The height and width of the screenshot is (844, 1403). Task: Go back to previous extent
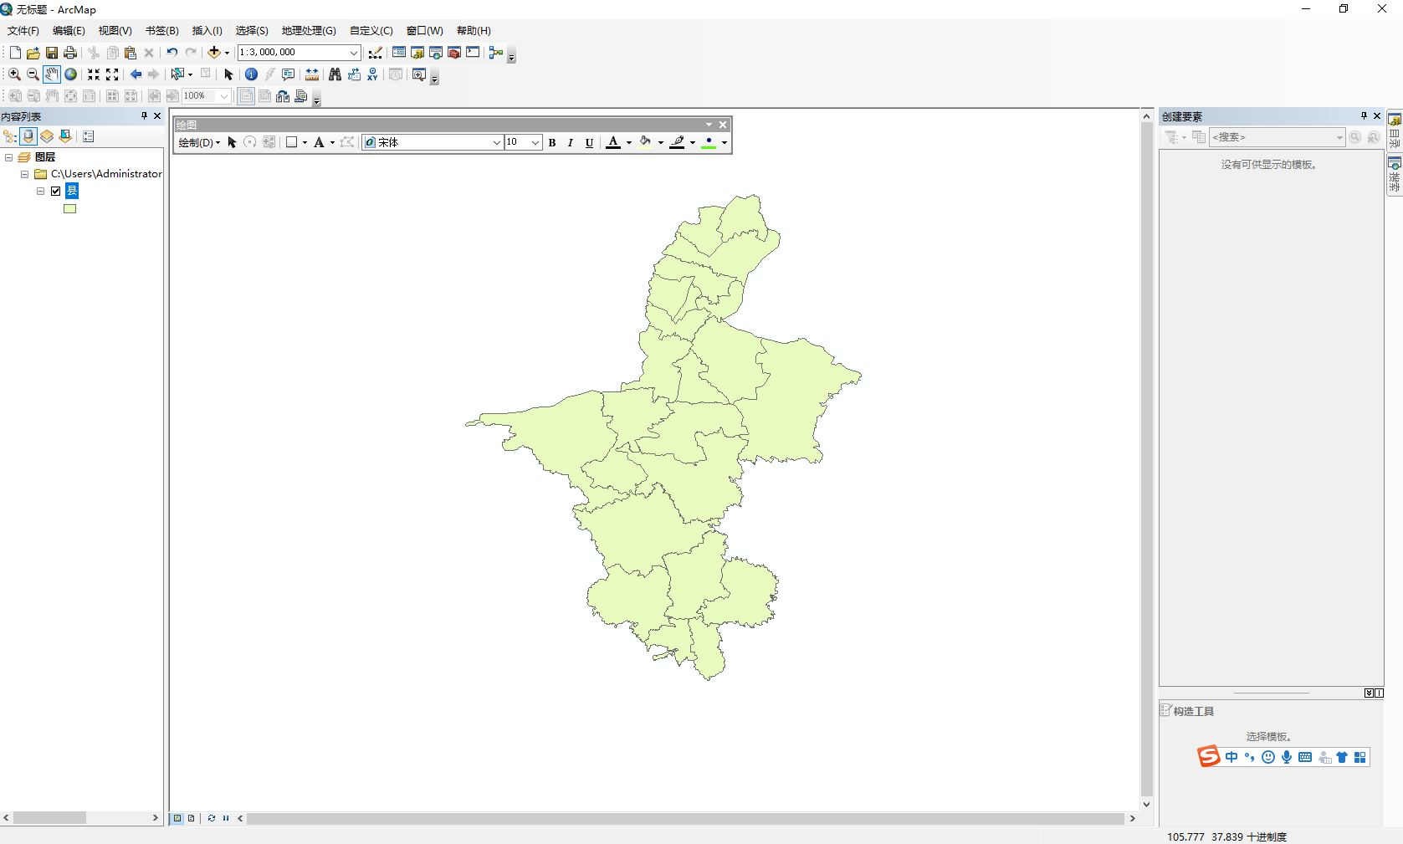(x=136, y=74)
